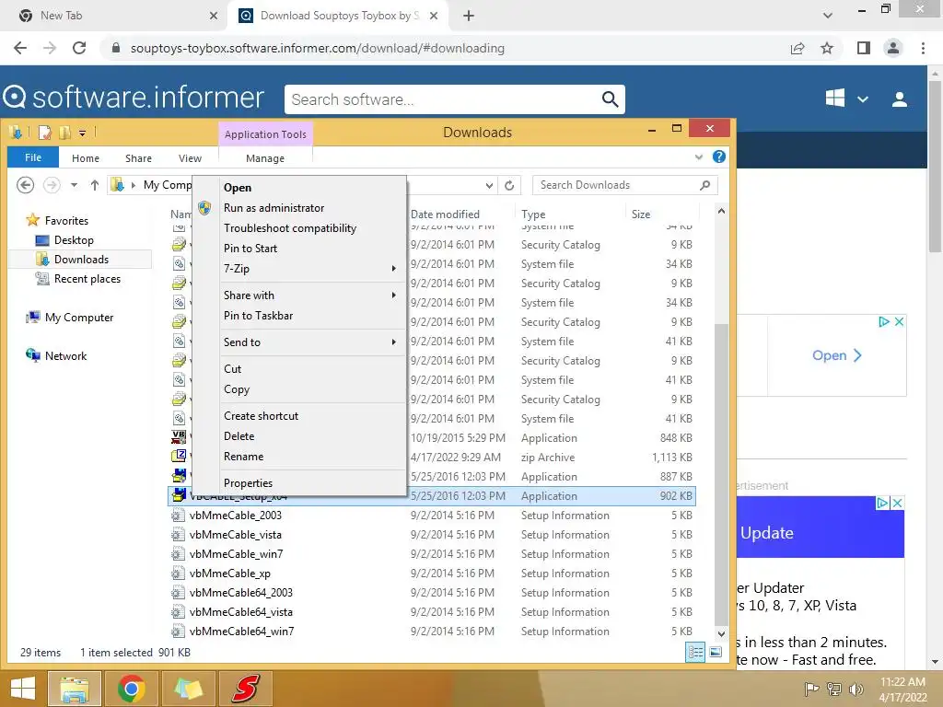
Task: Open Chrome tab search chevron
Action: click(x=828, y=16)
